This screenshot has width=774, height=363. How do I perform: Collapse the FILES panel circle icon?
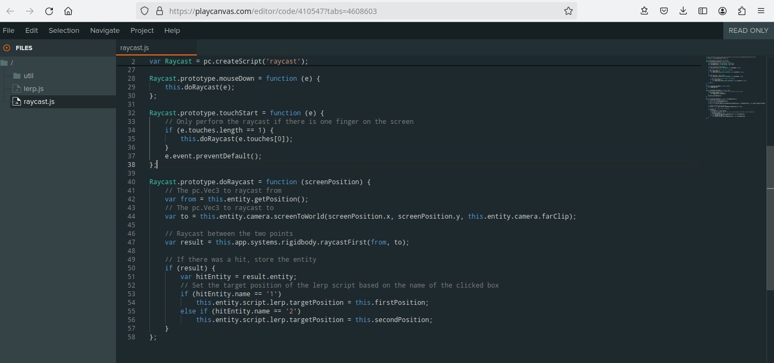(x=6, y=48)
